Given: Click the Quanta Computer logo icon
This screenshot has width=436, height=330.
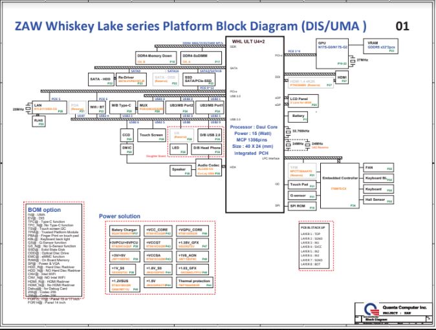Looking at the screenshot, I should [371, 309].
